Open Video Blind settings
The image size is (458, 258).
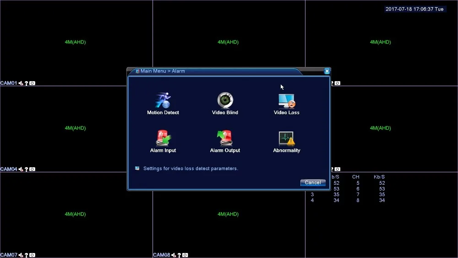225,104
